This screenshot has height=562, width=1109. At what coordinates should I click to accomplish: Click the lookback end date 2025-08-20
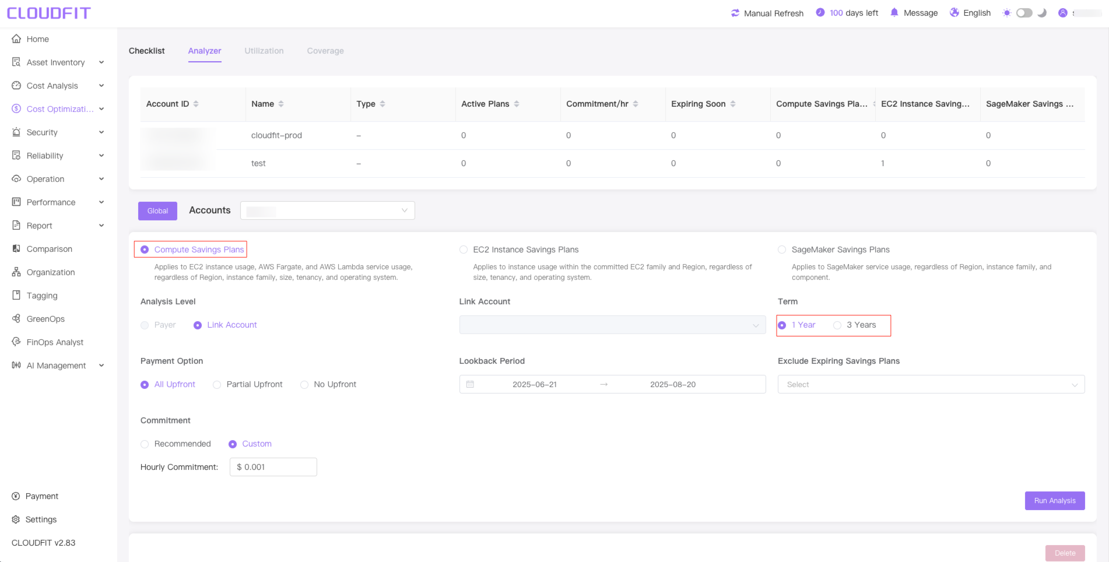coord(673,384)
